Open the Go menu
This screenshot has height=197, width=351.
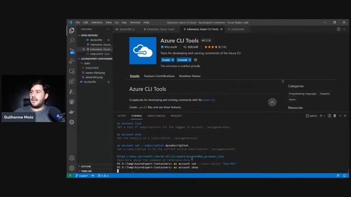pyautogui.click(x=117, y=22)
